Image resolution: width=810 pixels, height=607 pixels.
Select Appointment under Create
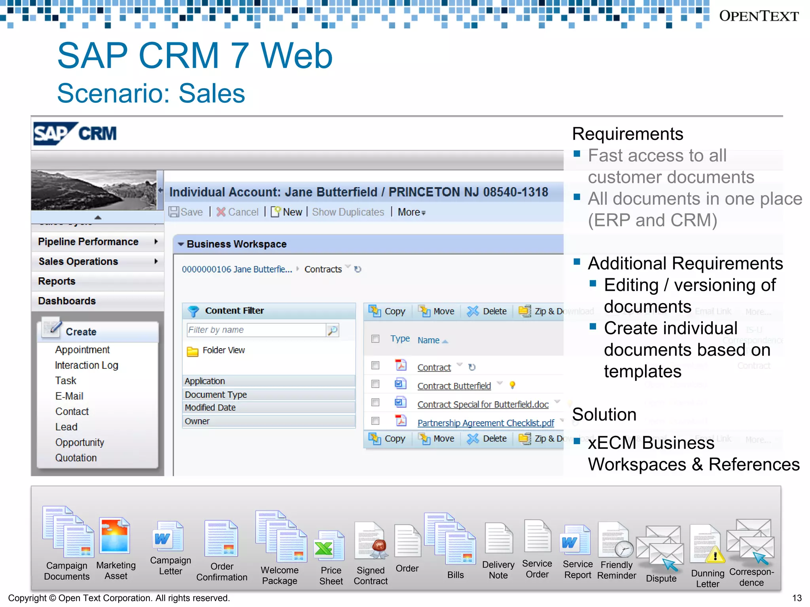82,350
